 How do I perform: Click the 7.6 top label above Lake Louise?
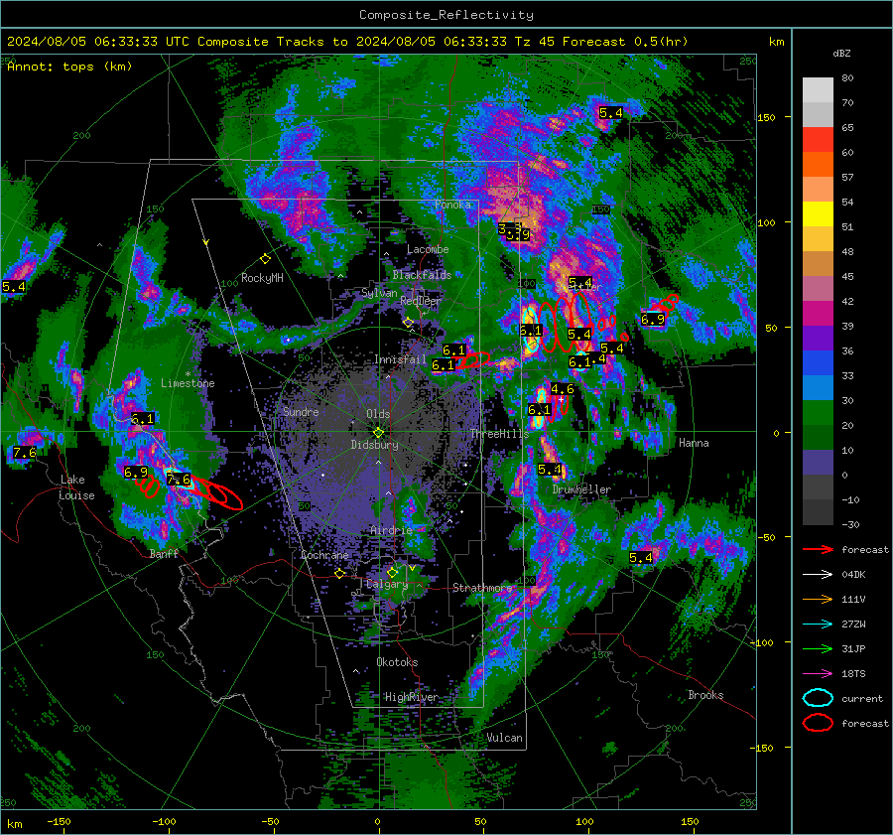24,453
